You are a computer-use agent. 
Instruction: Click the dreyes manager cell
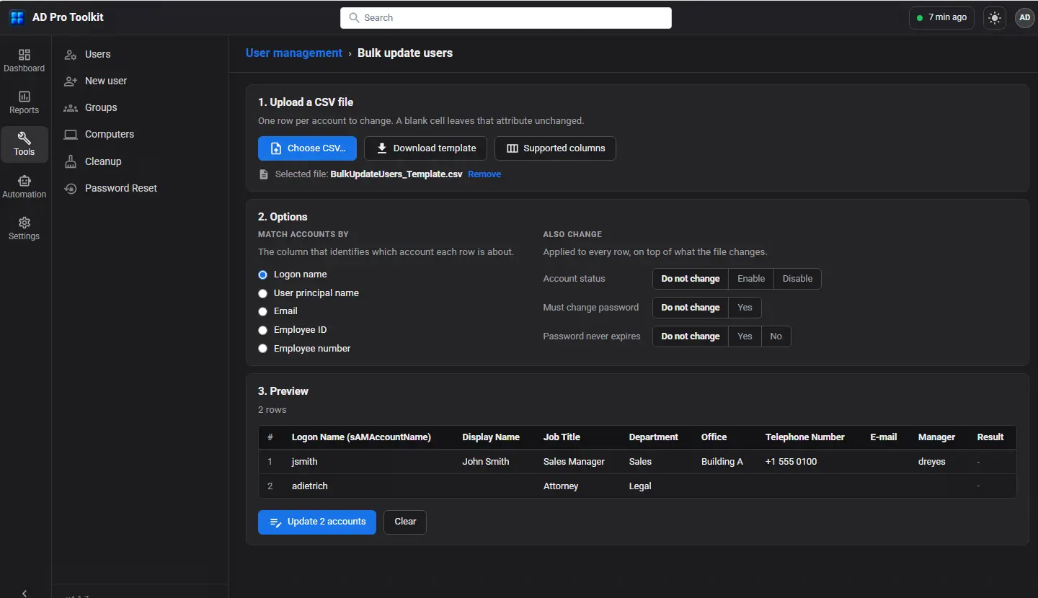coord(931,462)
